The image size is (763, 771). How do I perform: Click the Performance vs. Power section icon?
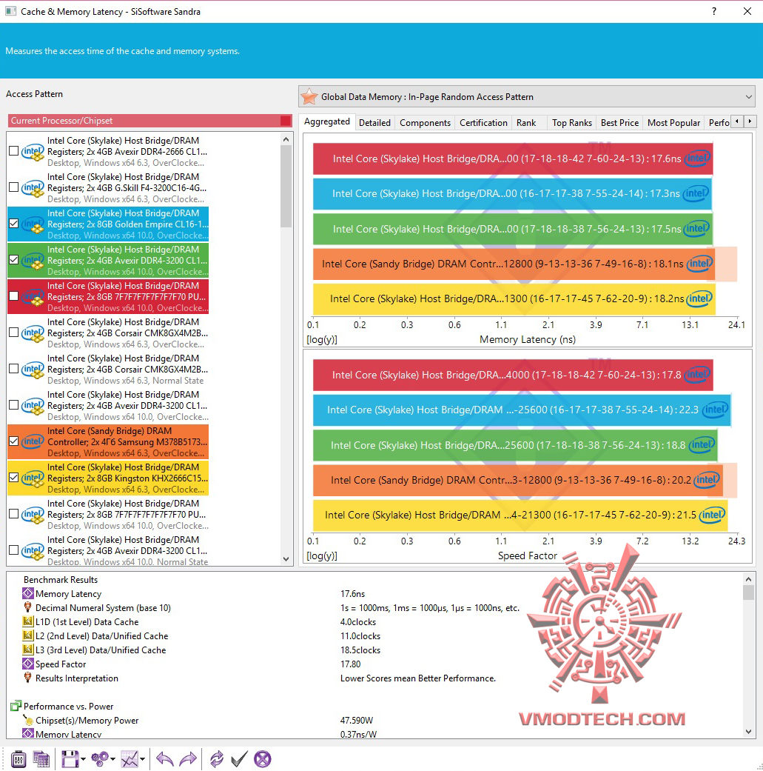click(16, 706)
